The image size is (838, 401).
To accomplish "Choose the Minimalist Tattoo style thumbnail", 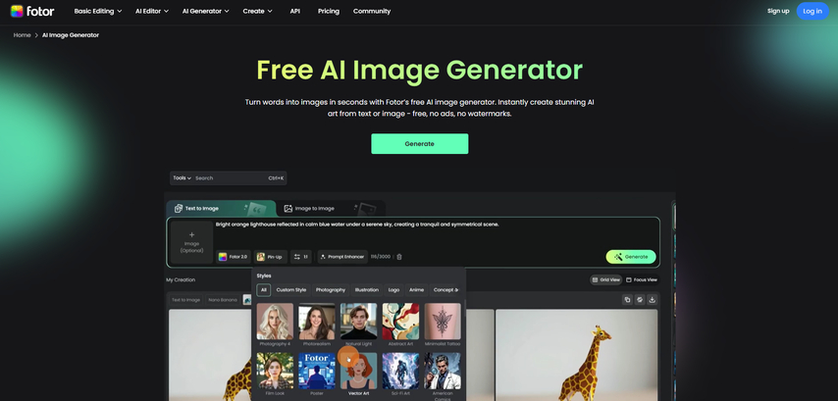I will click(443, 322).
